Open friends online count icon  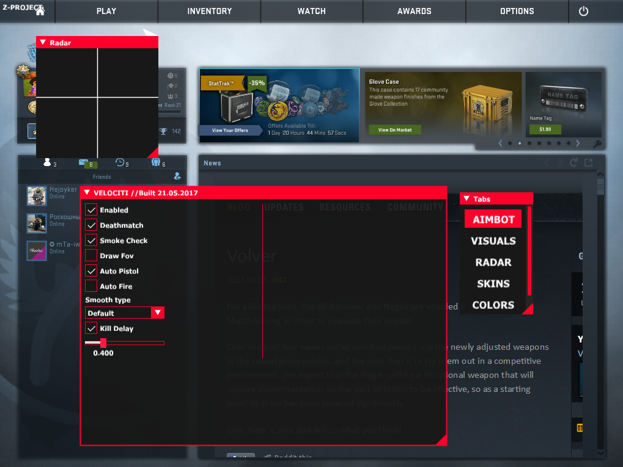click(x=47, y=162)
